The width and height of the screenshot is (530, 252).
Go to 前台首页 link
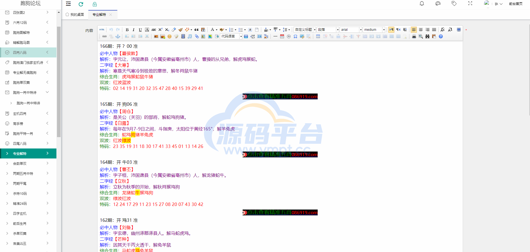click(516, 4)
